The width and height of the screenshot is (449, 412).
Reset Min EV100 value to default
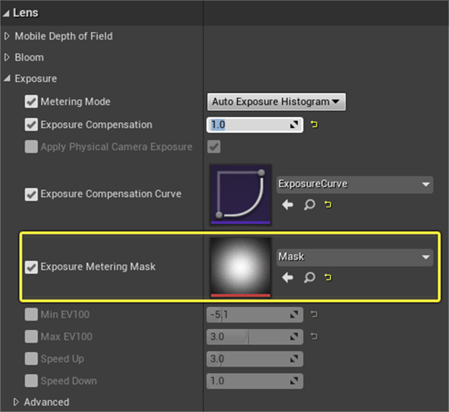pos(314,314)
